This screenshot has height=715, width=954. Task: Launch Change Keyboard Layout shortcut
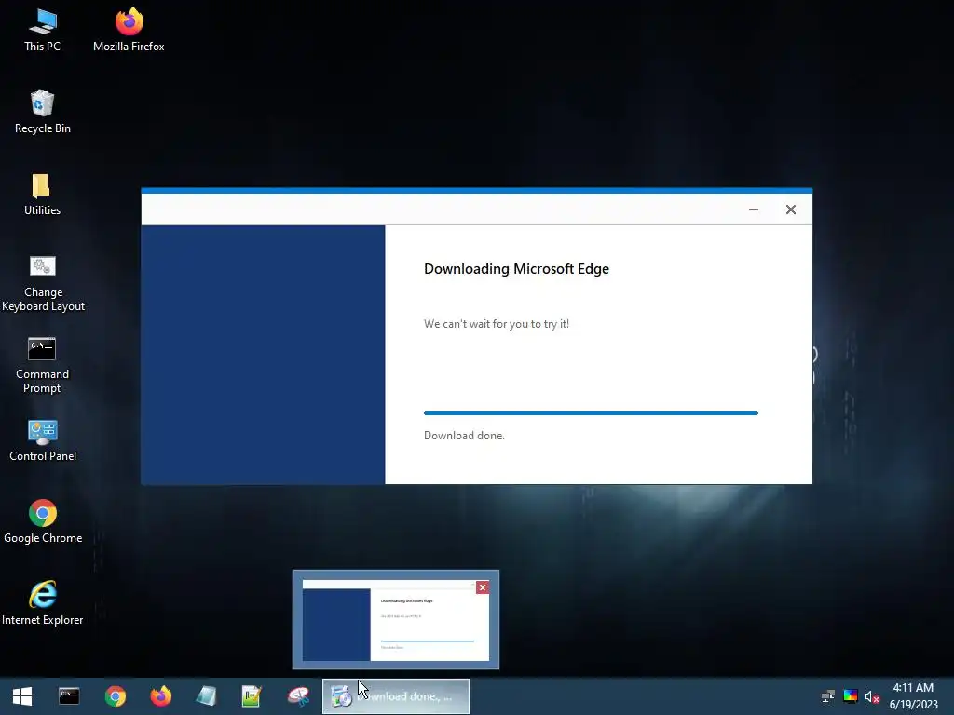(43, 283)
